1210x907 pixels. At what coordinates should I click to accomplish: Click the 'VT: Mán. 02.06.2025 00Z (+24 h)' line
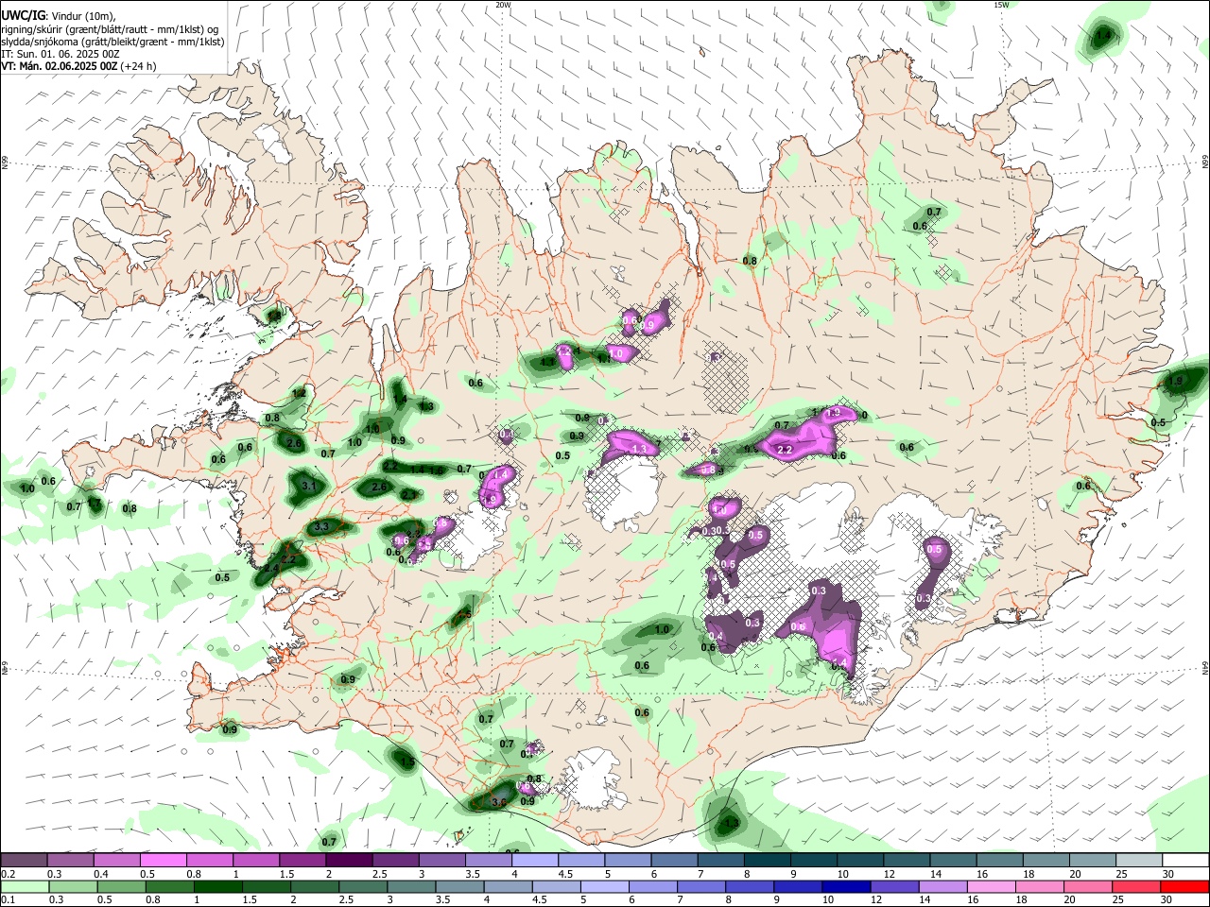(x=78, y=66)
